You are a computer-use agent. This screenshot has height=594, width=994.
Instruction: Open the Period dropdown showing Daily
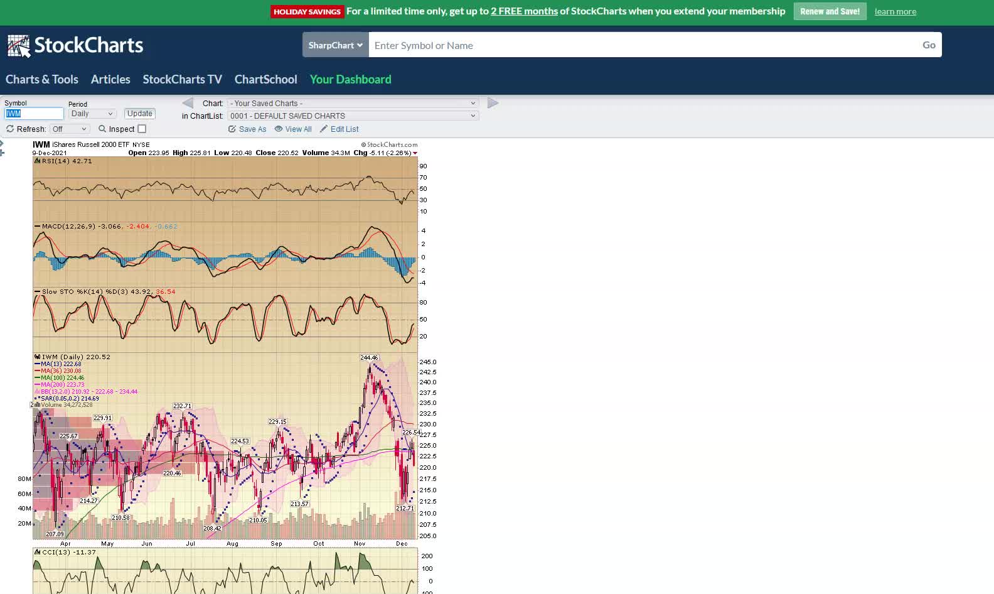coord(92,114)
